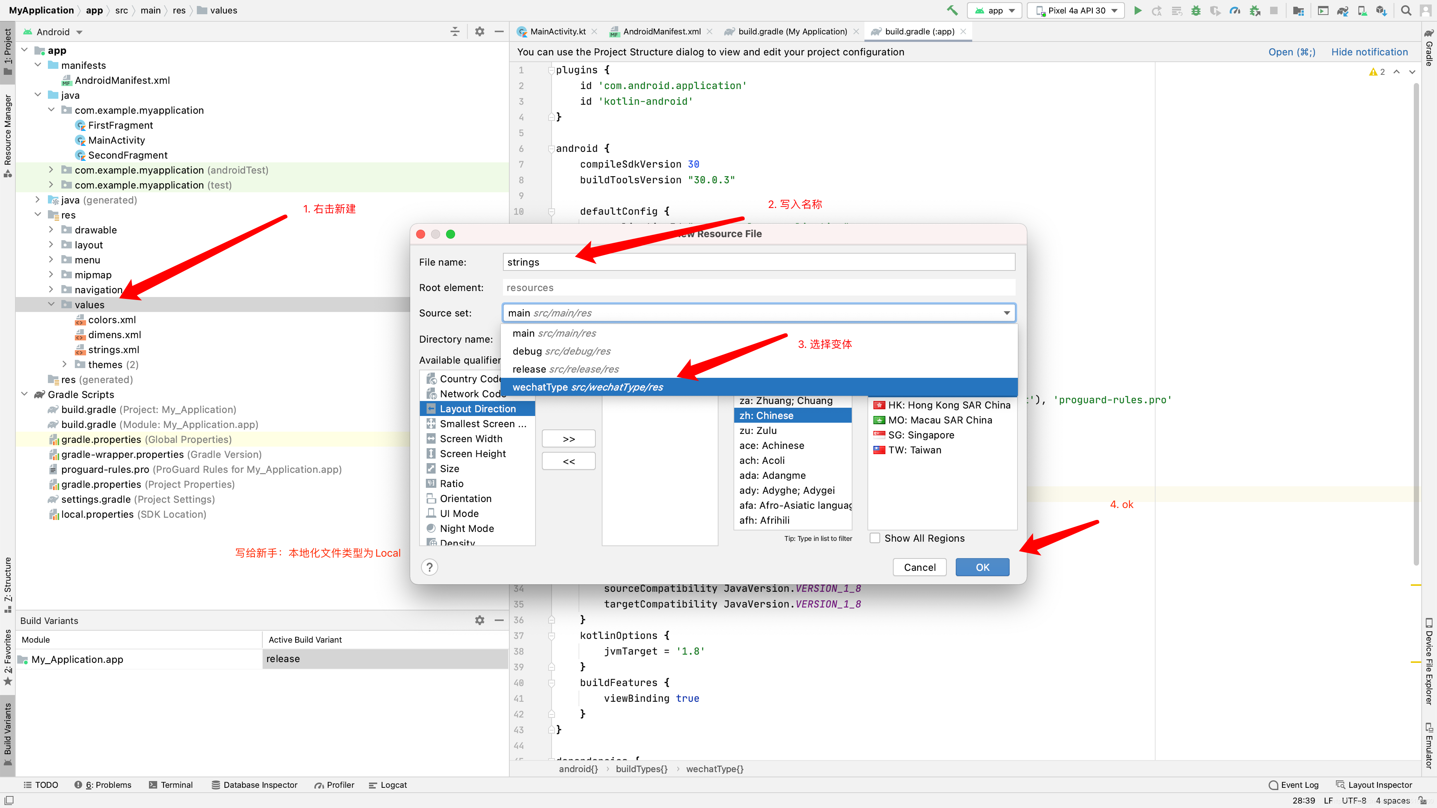Viewport: 1437px width, 808px height.
Task: Check the Layout Direction qualifier
Action: point(478,408)
